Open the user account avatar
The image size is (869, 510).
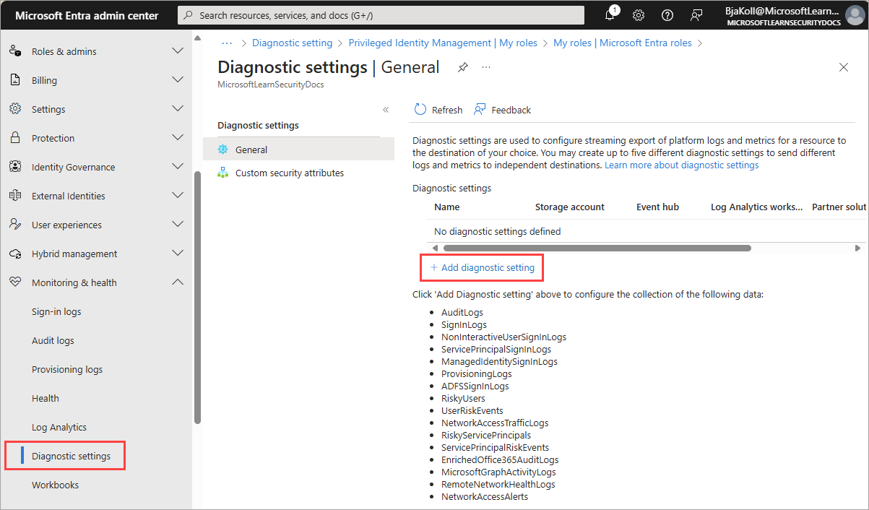(x=854, y=15)
